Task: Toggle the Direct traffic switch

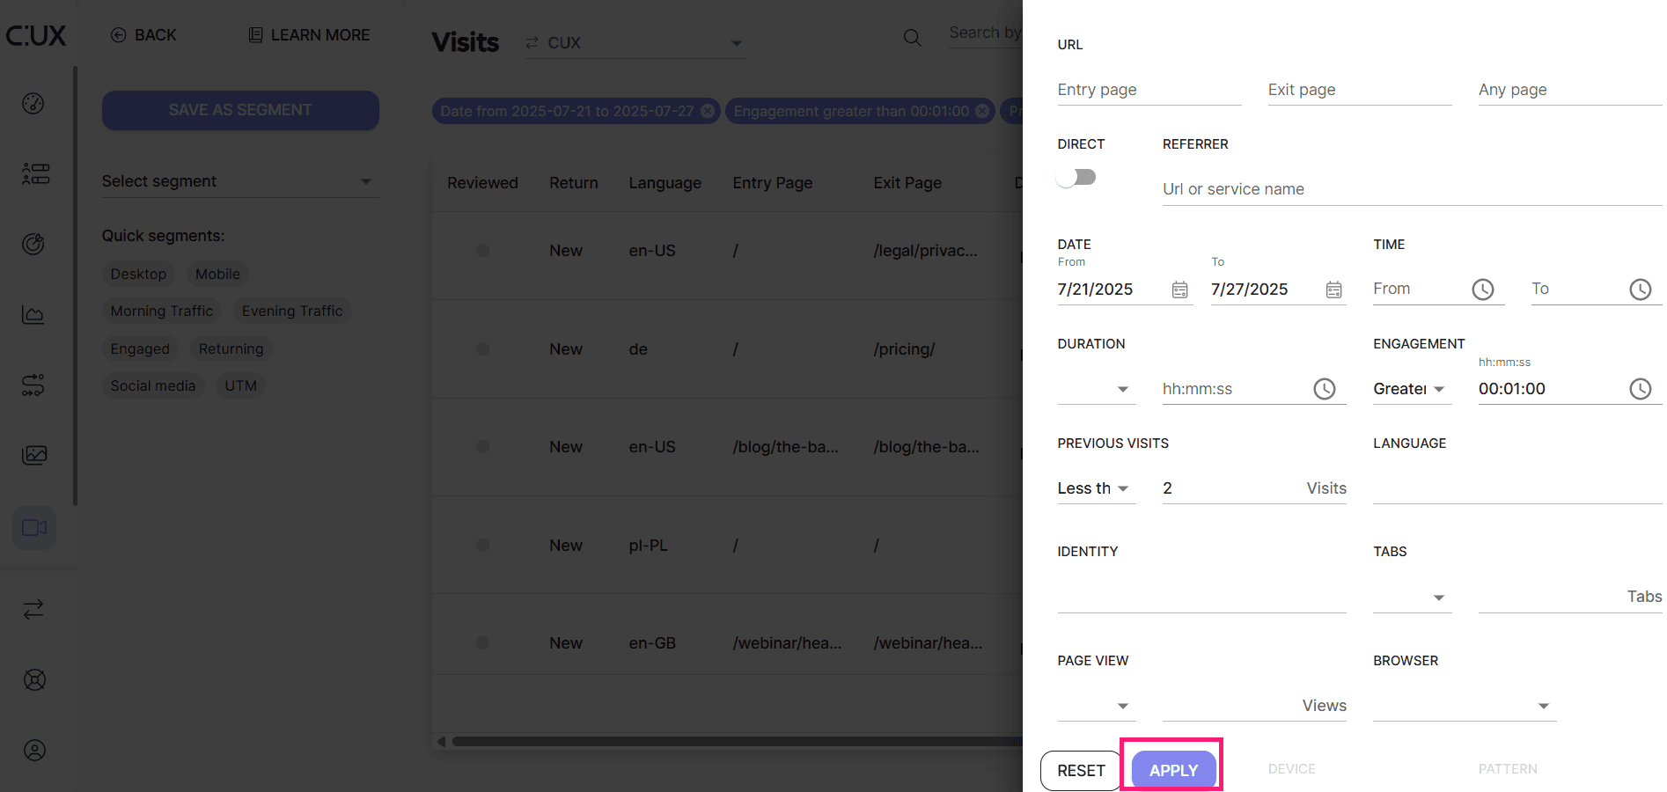Action: (1076, 178)
